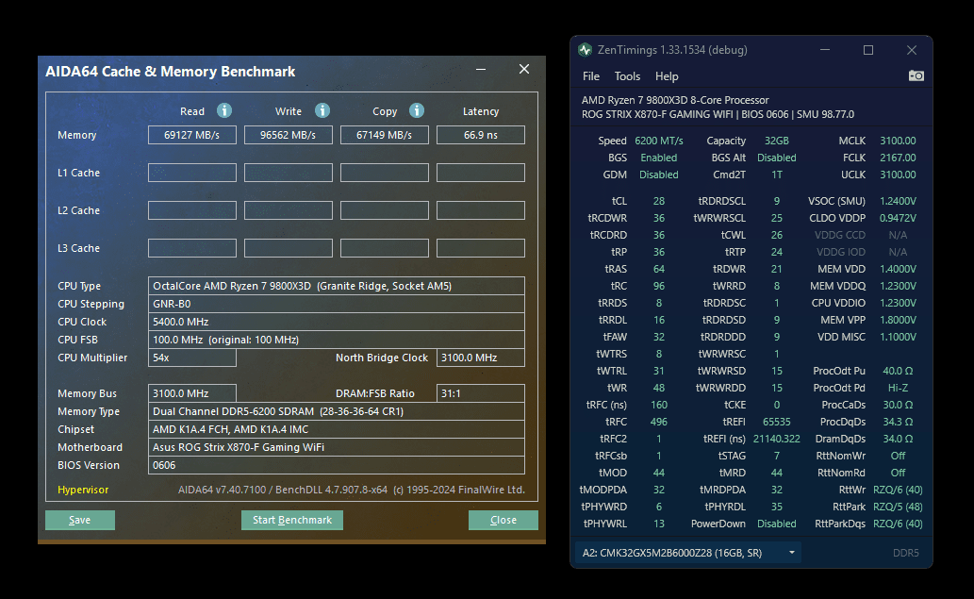
Task: Click the ZenTimings app logo icon
Action: tap(586, 50)
